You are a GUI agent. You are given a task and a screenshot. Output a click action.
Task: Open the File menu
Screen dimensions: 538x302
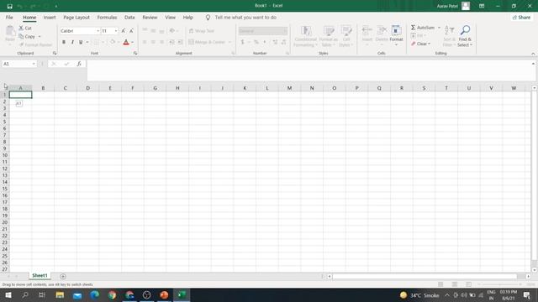pos(9,17)
